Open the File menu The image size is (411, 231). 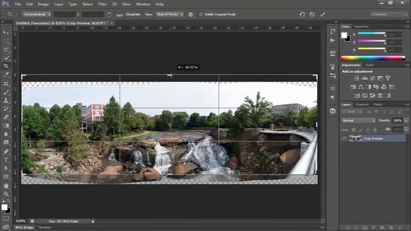[18, 4]
